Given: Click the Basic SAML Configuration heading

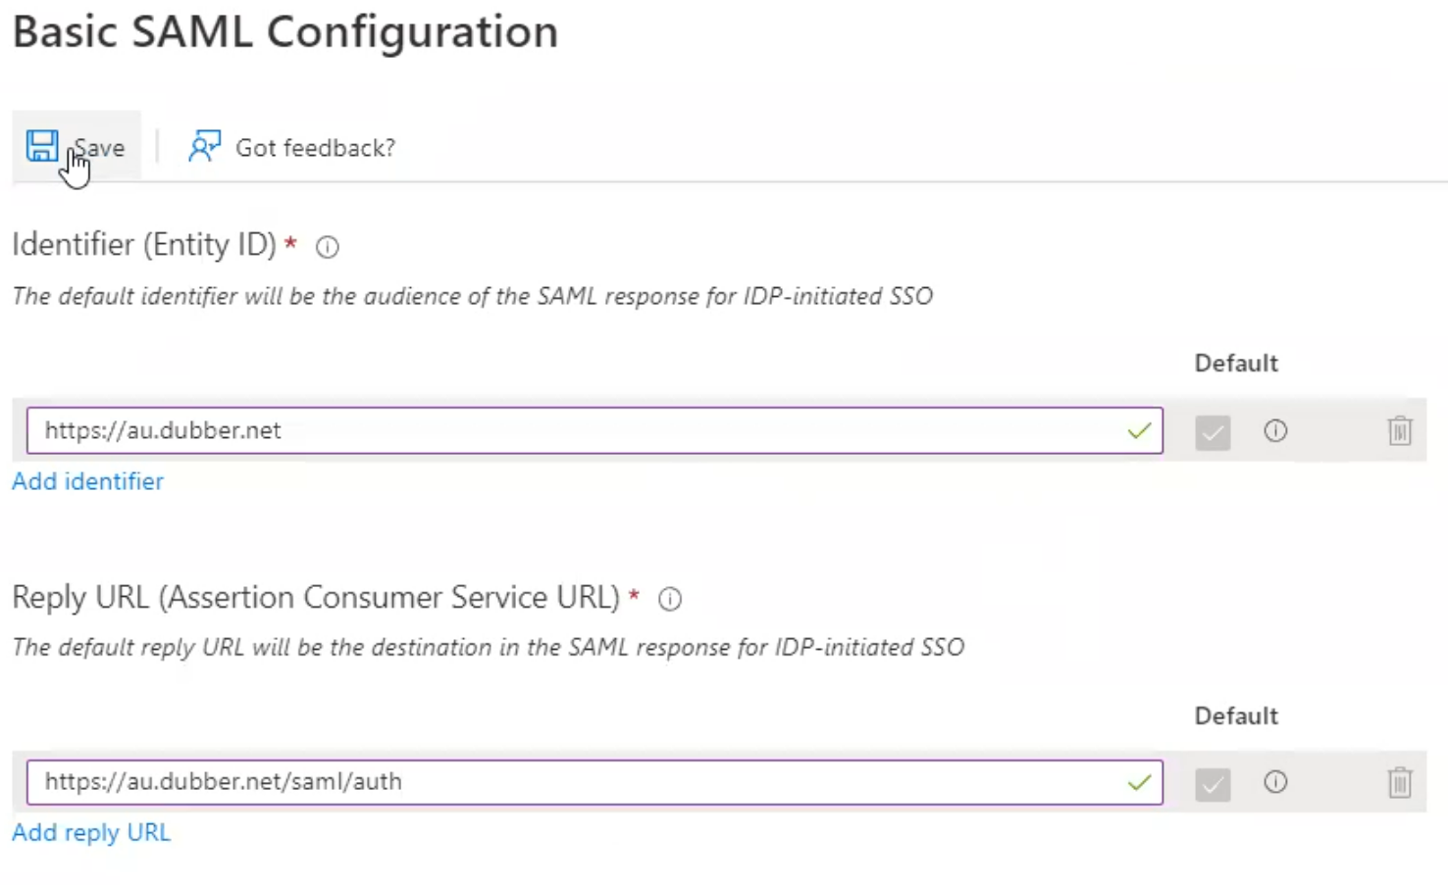Looking at the screenshot, I should tap(284, 32).
